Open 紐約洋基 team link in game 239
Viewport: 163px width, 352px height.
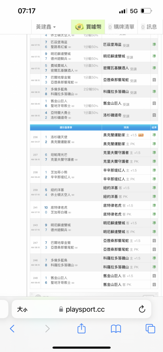pos(58,190)
